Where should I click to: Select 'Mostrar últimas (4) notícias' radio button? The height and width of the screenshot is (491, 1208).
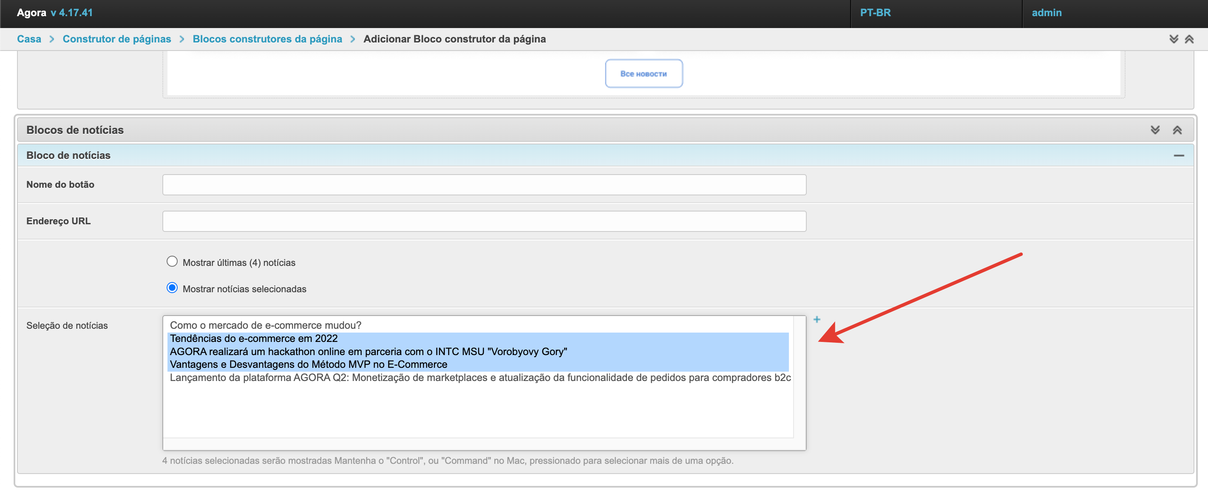coord(172,262)
